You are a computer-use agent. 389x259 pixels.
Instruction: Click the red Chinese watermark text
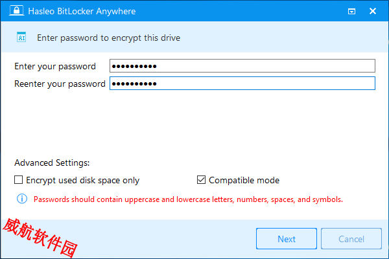coord(40,238)
